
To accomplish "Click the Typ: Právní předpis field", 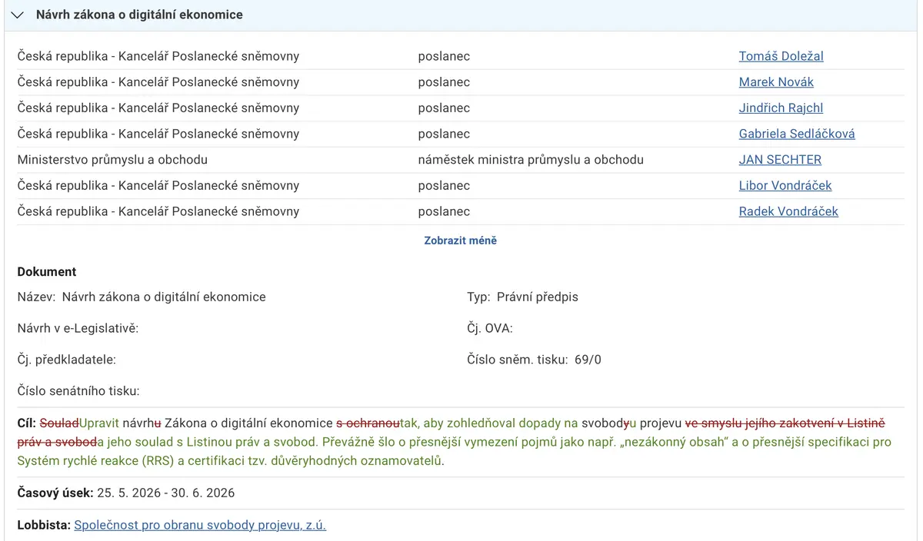I will click(x=522, y=297).
